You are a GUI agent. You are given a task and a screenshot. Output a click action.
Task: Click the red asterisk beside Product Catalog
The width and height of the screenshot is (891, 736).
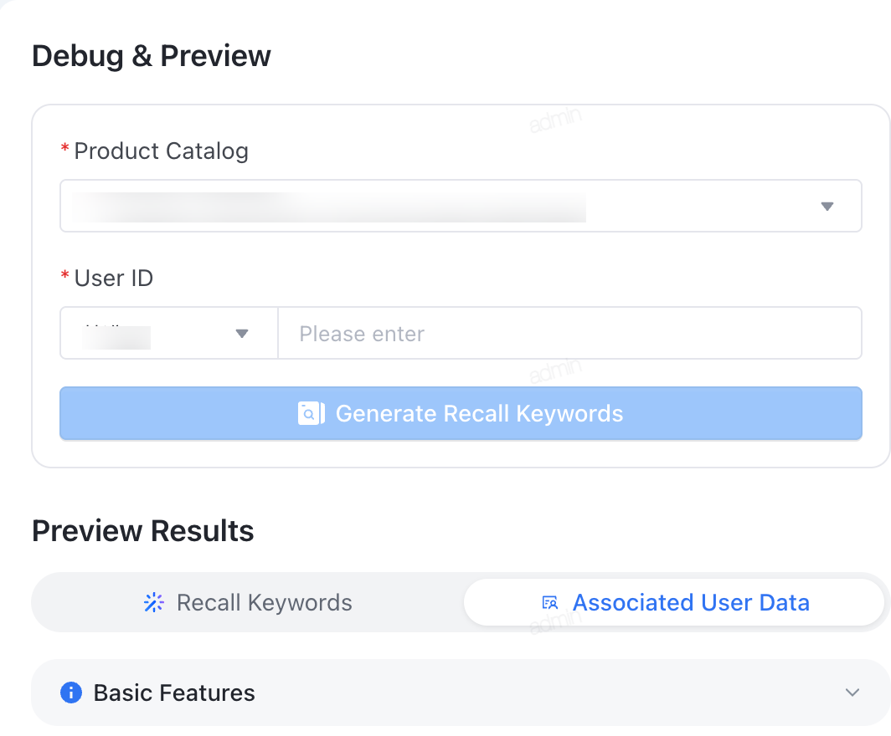pos(64,149)
